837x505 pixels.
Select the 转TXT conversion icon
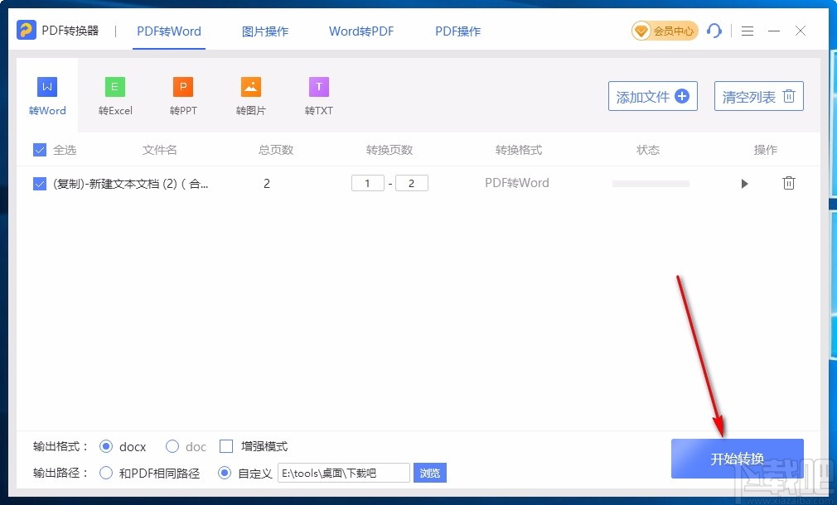pos(318,85)
